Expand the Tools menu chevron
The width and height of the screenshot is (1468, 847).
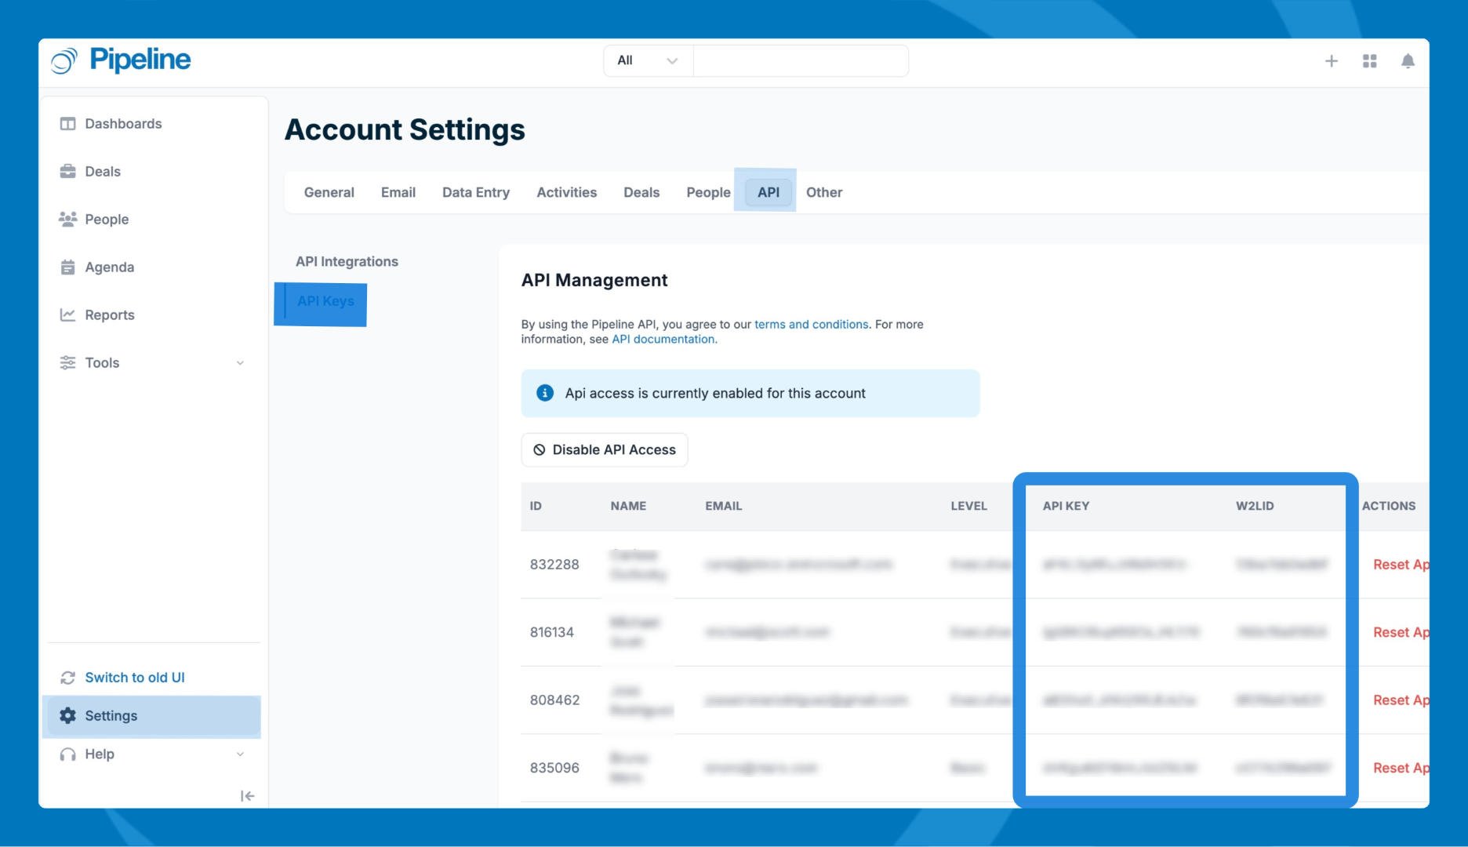click(241, 363)
